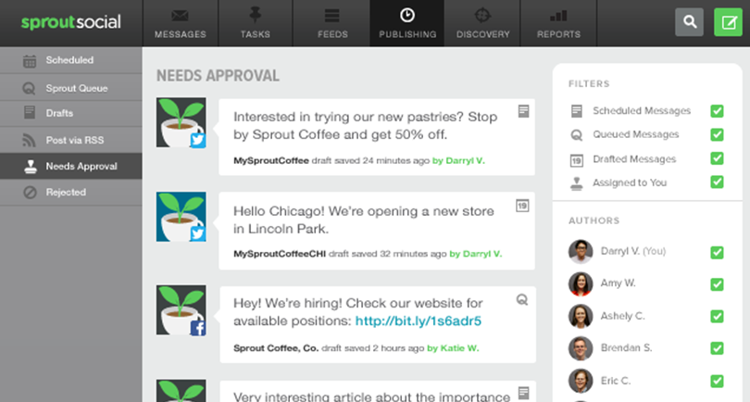750x402 pixels.
Task: Toggle the Queued Messages filter checkbox
Action: [x=717, y=135]
